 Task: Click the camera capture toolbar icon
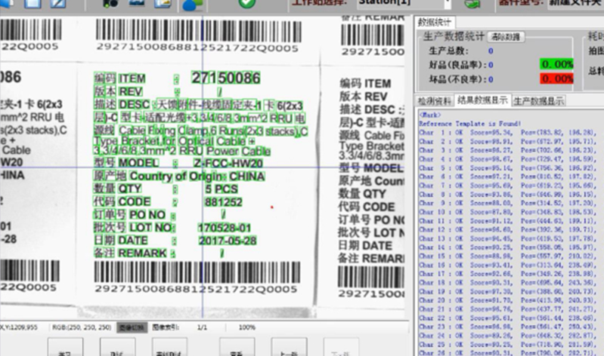(110, 4)
